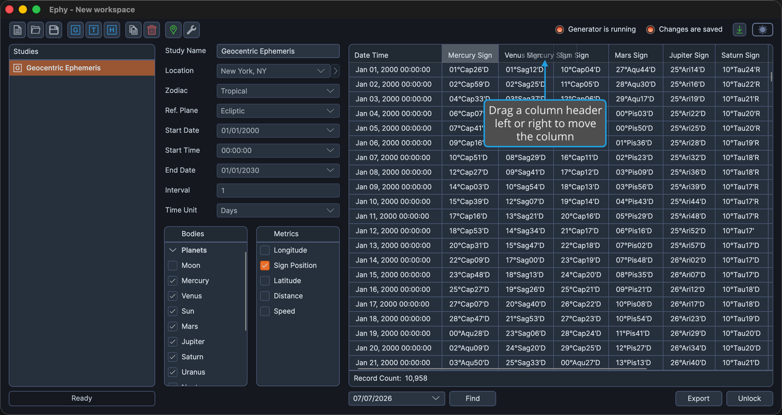Delete the study with the red trash icon
The image size is (782, 415).
pos(152,30)
